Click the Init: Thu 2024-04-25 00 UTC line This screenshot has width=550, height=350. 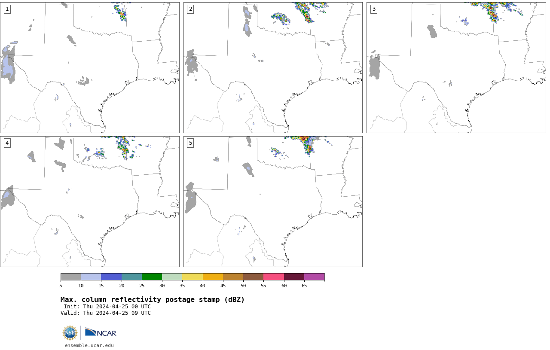[x=107, y=307]
